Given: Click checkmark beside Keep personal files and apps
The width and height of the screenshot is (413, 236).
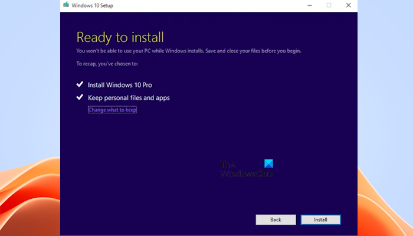Looking at the screenshot, I should pyautogui.click(x=80, y=97).
